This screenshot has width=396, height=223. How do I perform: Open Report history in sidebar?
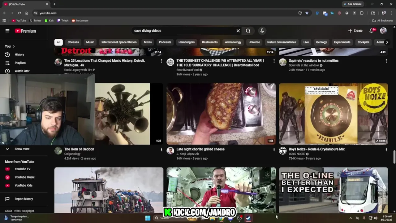[x=24, y=199]
